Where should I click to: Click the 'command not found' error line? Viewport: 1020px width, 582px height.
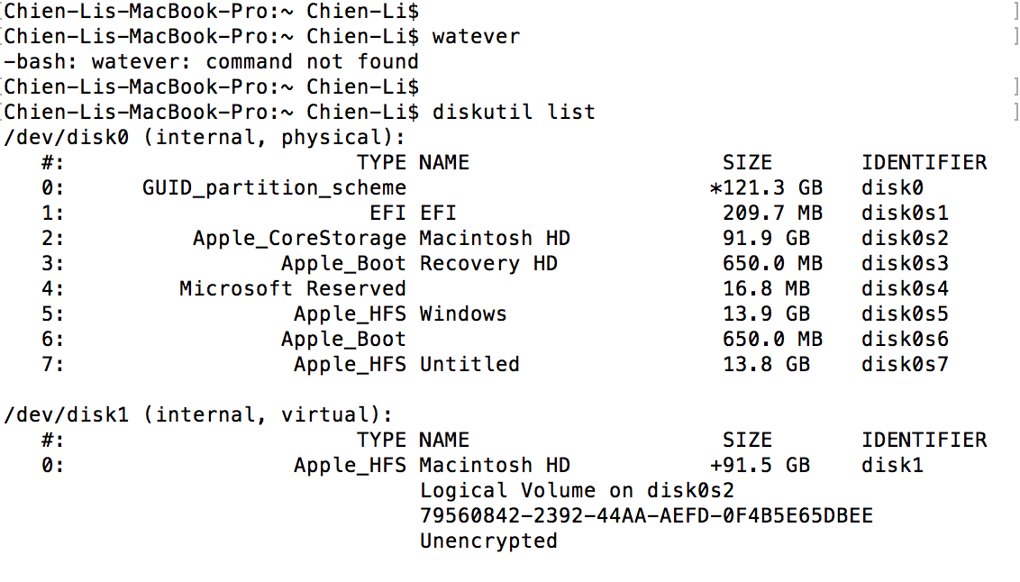click(x=211, y=62)
